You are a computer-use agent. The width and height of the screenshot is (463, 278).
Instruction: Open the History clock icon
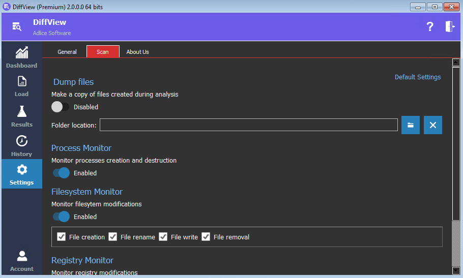[21, 141]
